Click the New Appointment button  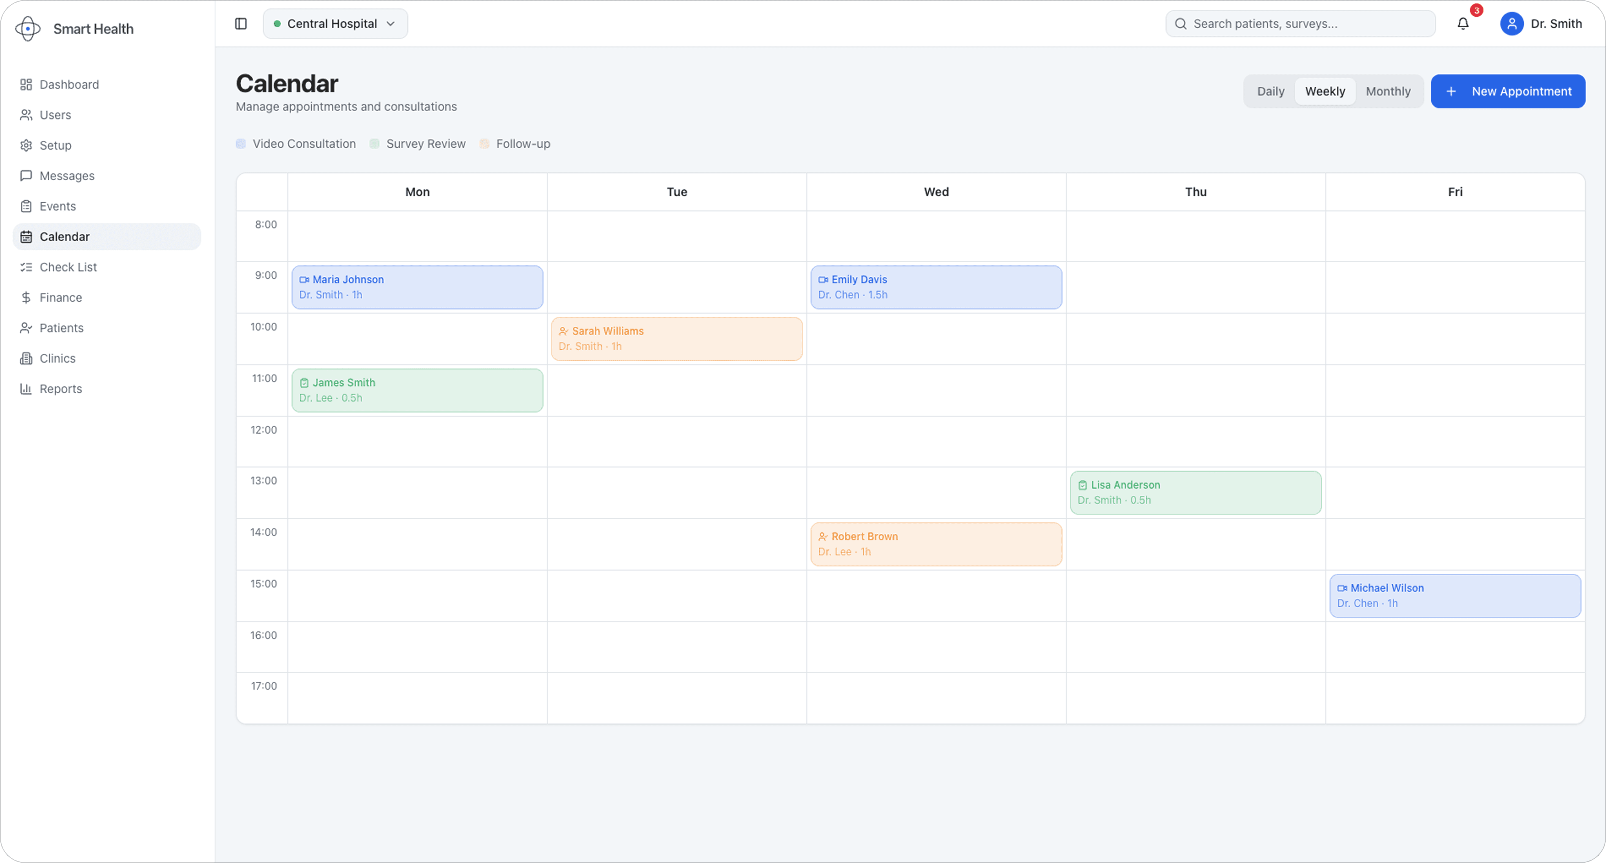(1507, 92)
